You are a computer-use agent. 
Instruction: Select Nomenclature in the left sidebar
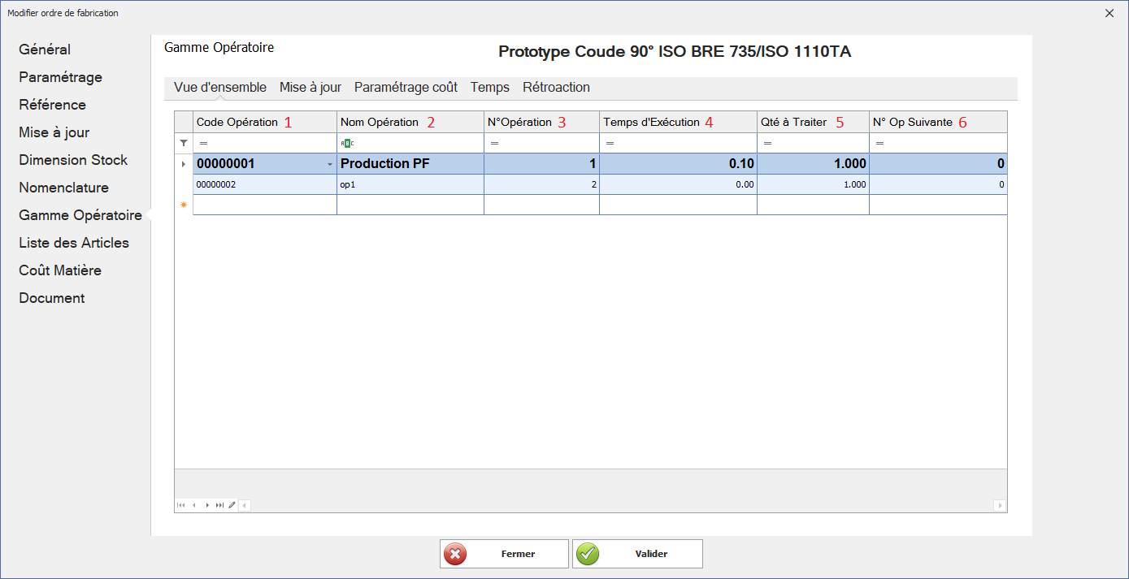pos(63,188)
